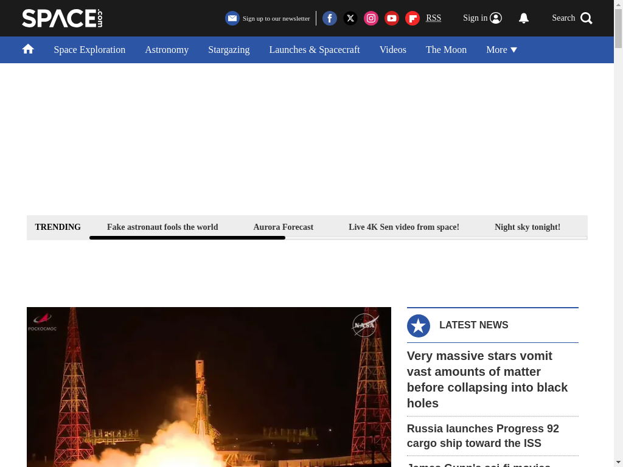Open Live 4K Sen video from space link

click(404, 227)
